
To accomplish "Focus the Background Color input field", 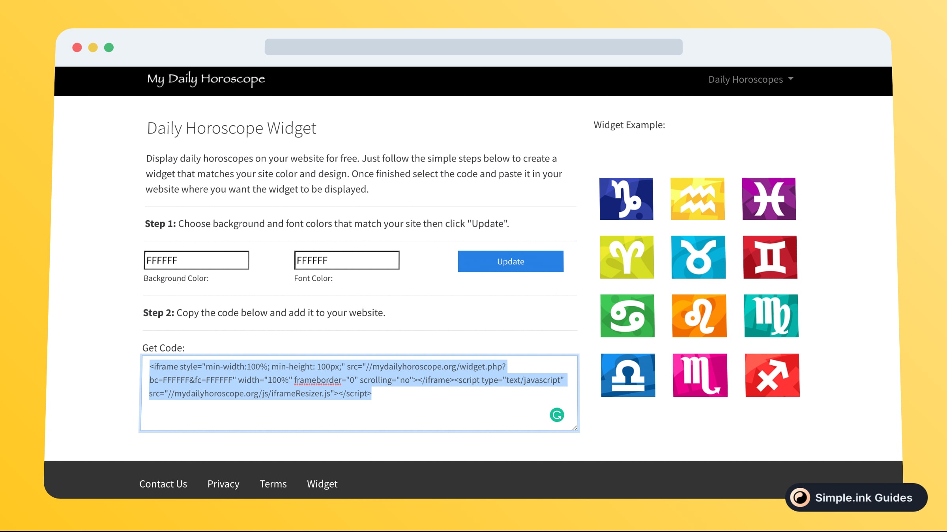I will point(197,260).
